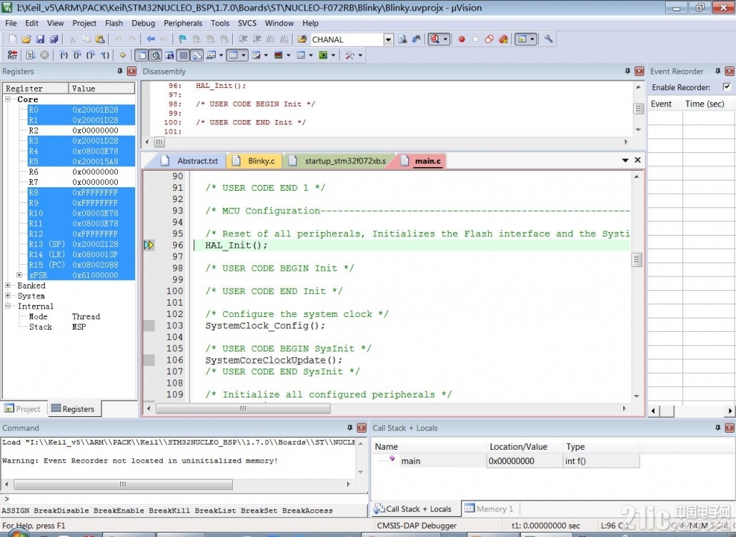Open Configuration wrench icon
This screenshot has width=736, height=537.
point(548,40)
